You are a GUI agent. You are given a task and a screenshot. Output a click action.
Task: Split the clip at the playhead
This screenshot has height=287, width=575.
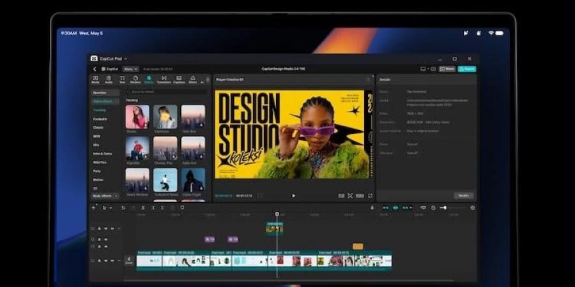click(143, 207)
